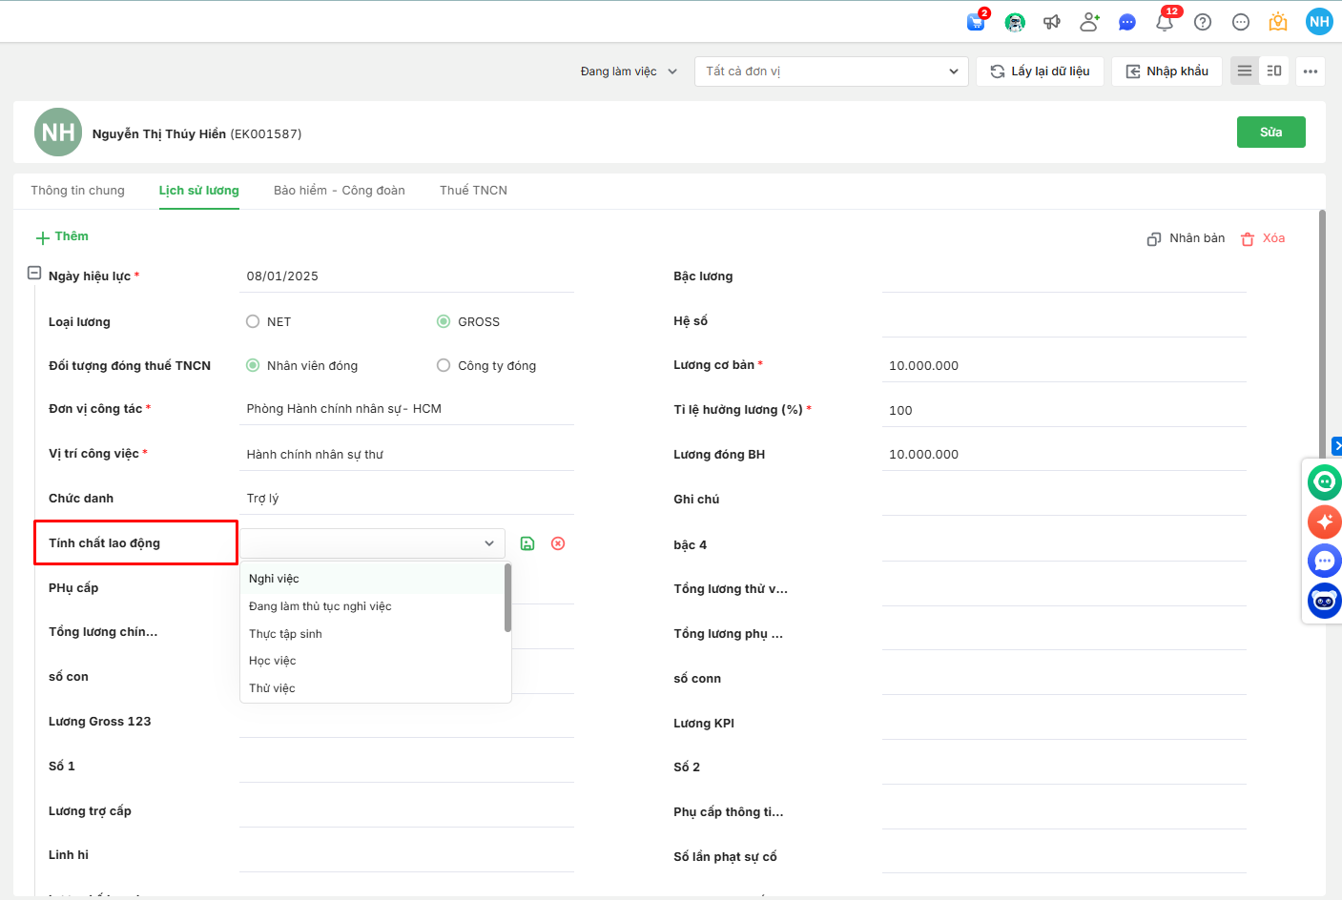Click the Nhập khẩu import button
This screenshot has height=900, width=1342.
[1167, 72]
